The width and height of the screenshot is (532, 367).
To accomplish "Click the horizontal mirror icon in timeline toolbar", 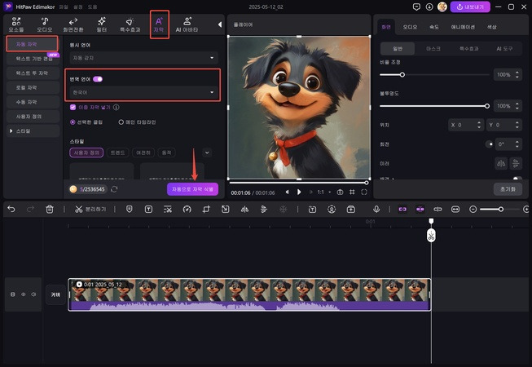I will click(x=244, y=209).
